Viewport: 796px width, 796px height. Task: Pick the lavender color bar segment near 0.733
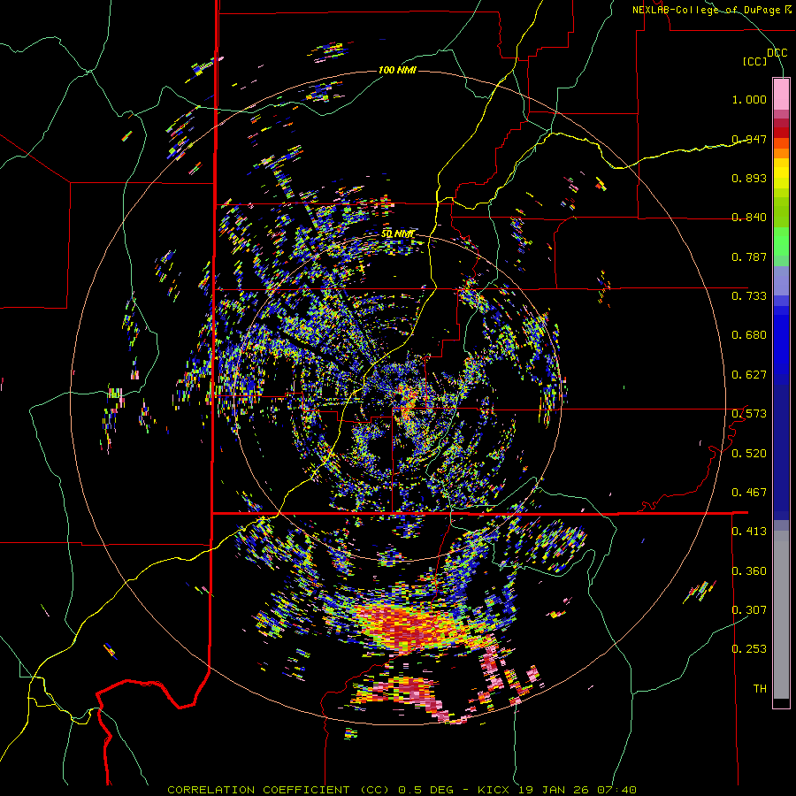pos(781,280)
